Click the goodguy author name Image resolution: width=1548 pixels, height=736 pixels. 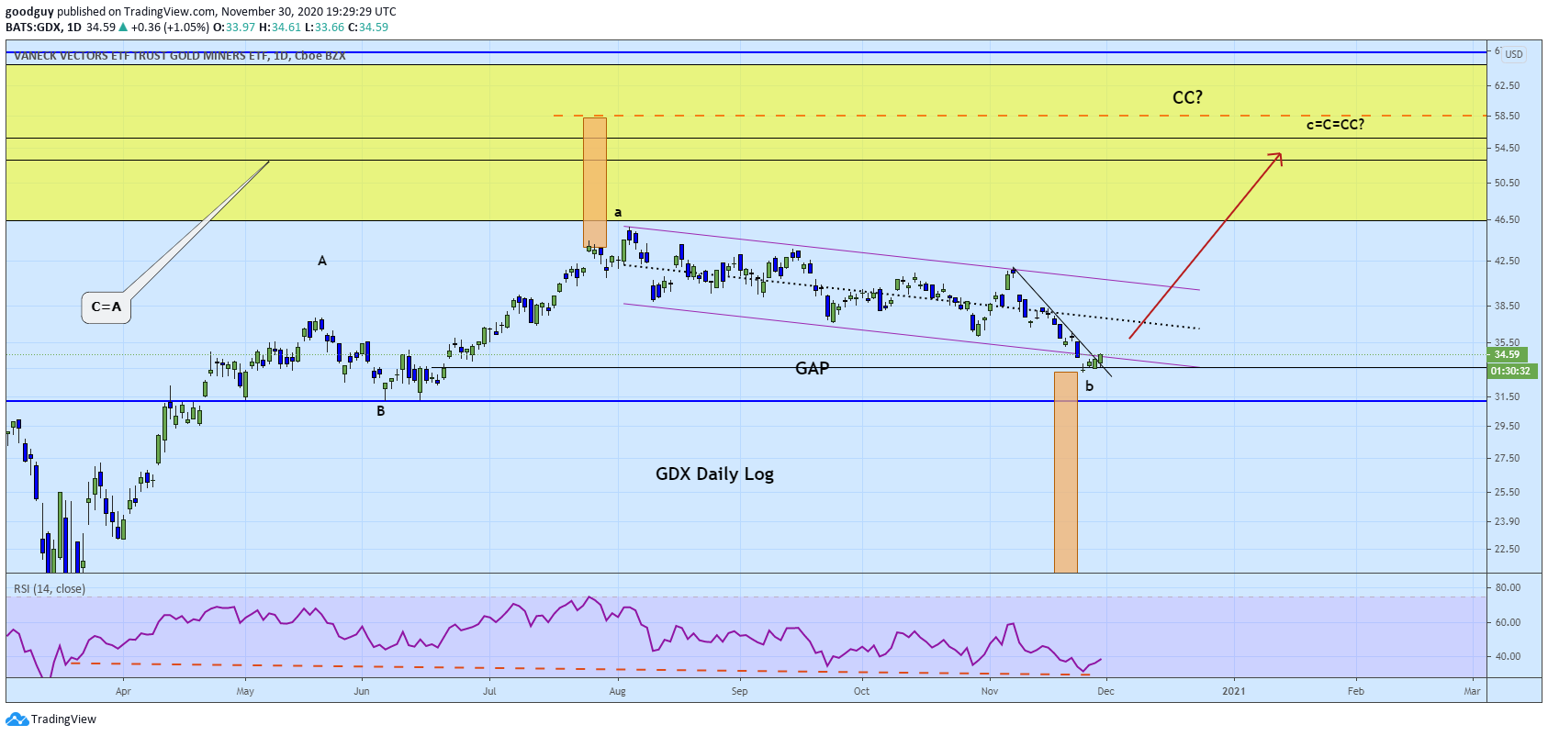pos(29,12)
